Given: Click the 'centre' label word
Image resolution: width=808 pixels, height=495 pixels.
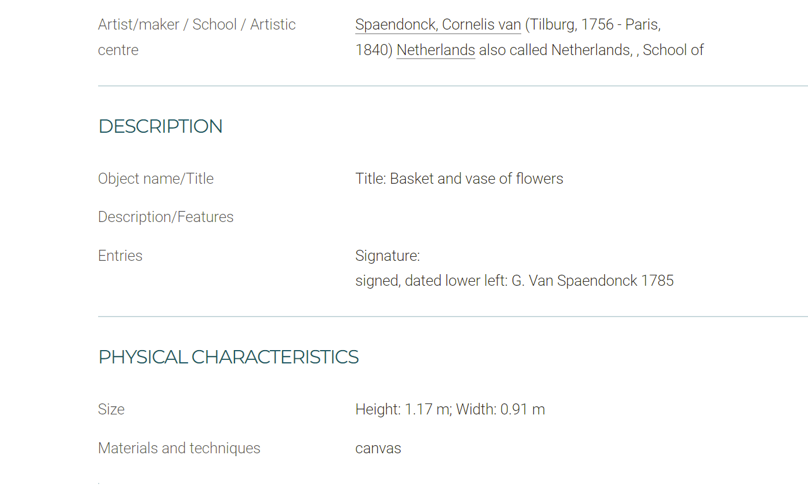Looking at the screenshot, I should (x=118, y=50).
